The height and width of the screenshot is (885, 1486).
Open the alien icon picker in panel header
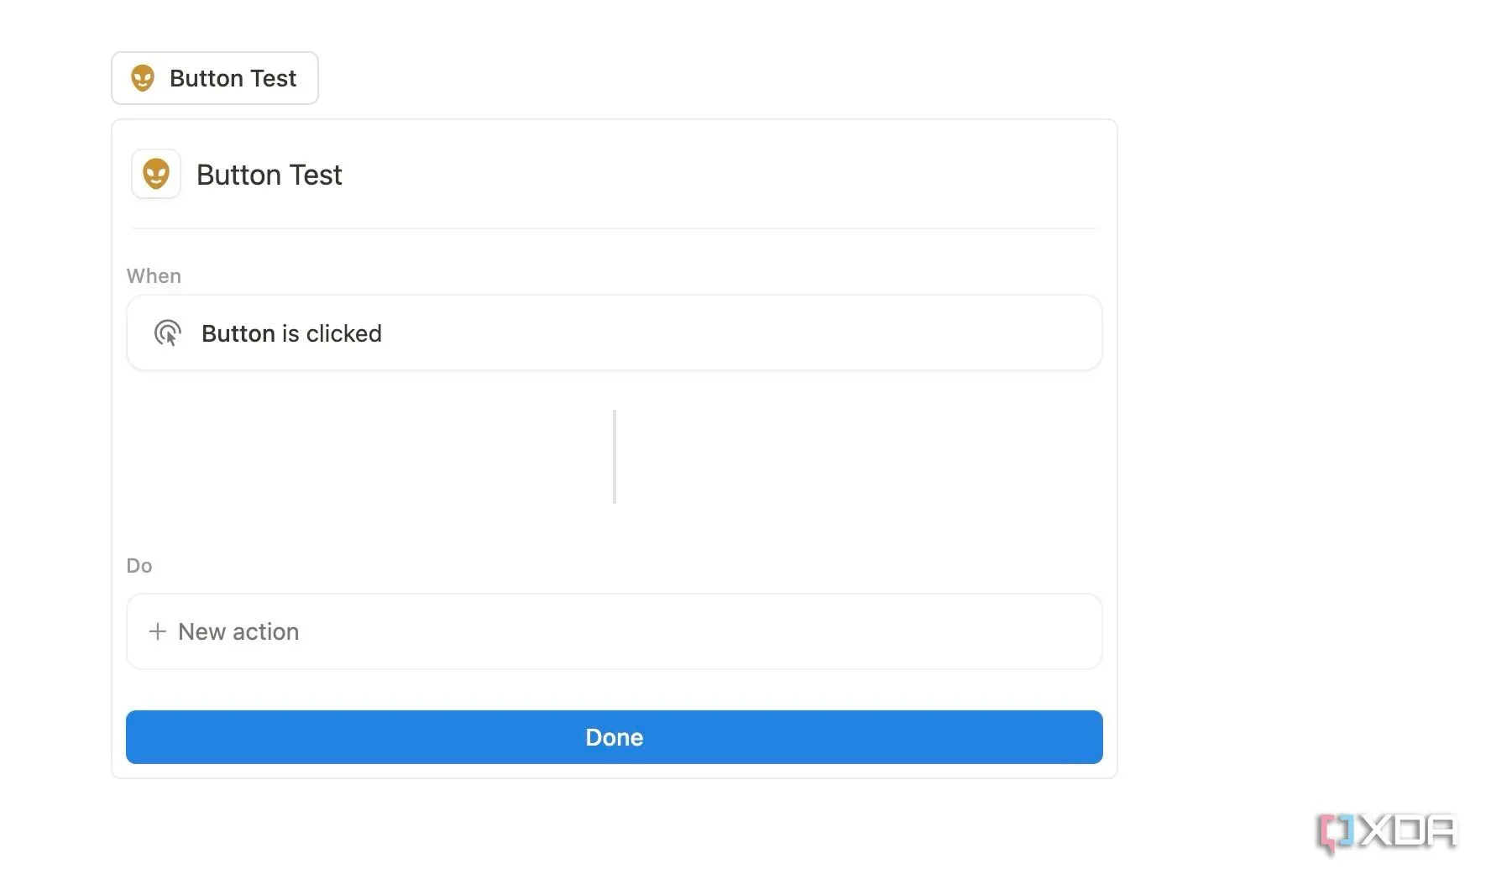point(156,175)
